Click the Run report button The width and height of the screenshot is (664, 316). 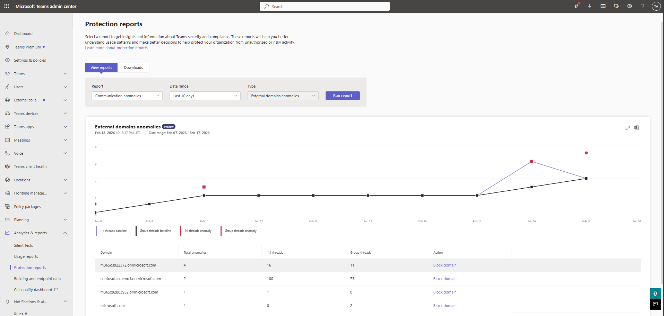[343, 96]
